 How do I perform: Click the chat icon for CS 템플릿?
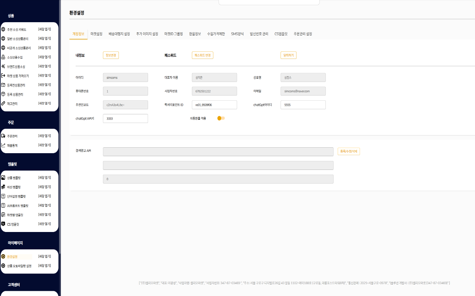(3, 224)
